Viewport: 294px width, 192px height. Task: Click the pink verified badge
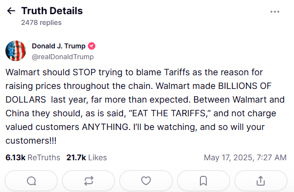[x=92, y=46]
